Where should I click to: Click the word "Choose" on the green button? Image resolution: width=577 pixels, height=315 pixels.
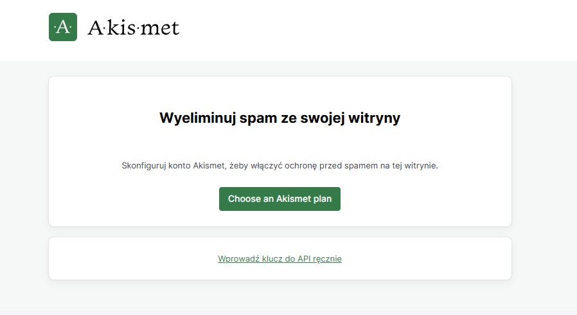pos(244,199)
